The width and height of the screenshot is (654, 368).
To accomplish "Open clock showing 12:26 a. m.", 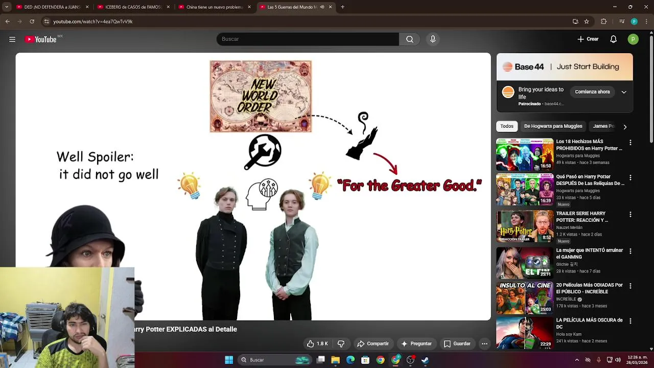I will [x=638, y=360].
